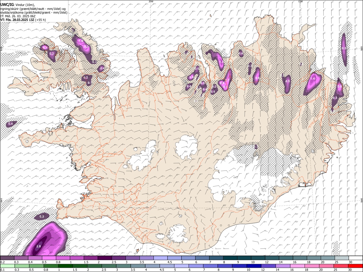Click the isolated 0.3 patch off Reykjanes
Screen dimensions: 363x272
pos(42,216)
